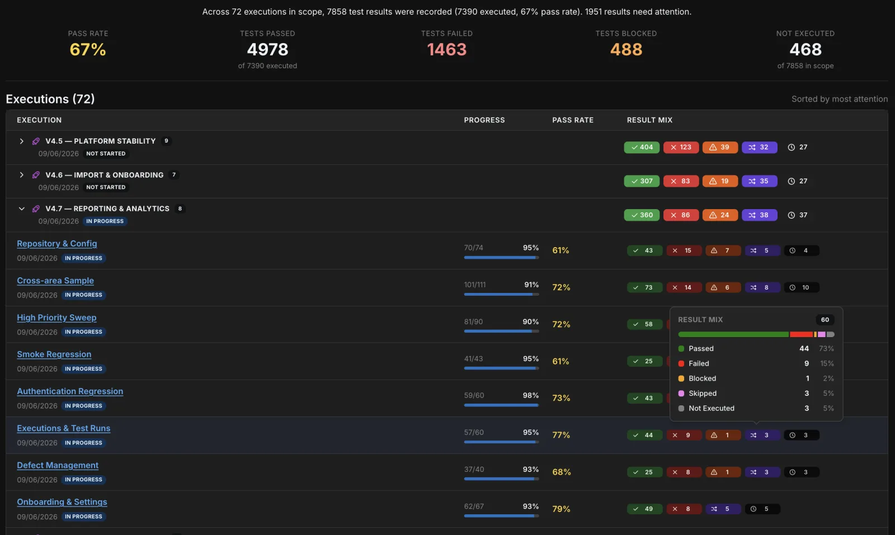Screen dimensions: 895x535
Task: Open the Cross-area Sample execution
Action: coord(55,281)
